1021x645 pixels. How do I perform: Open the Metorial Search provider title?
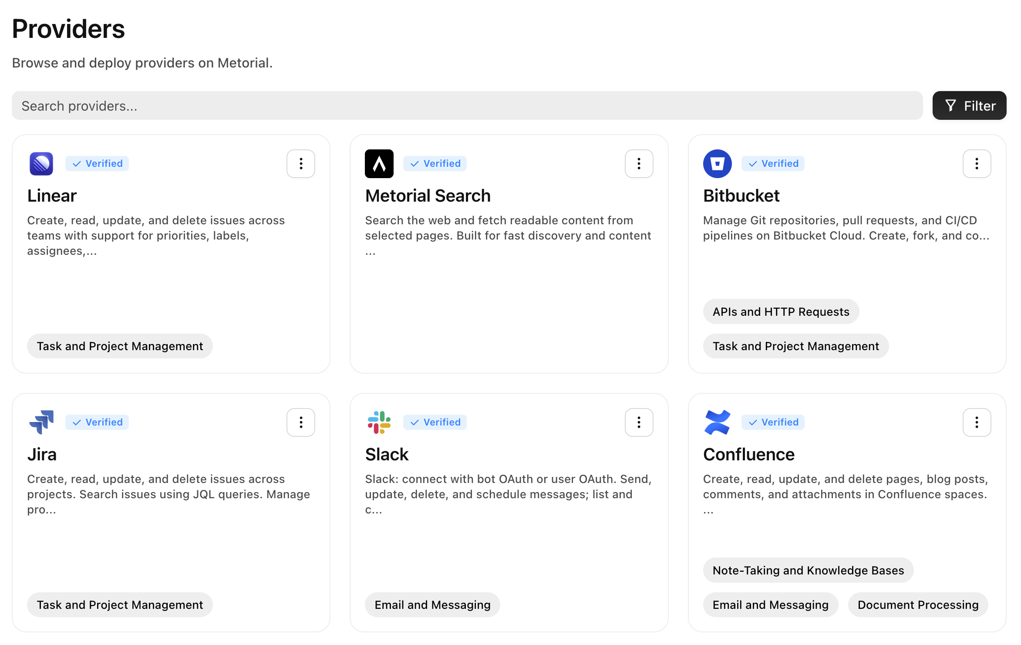point(428,196)
